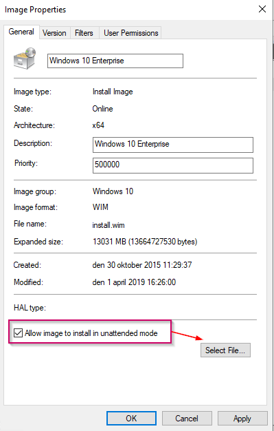This screenshot has height=431, width=274.
Task: Open the Filters tab
Action: (84, 33)
